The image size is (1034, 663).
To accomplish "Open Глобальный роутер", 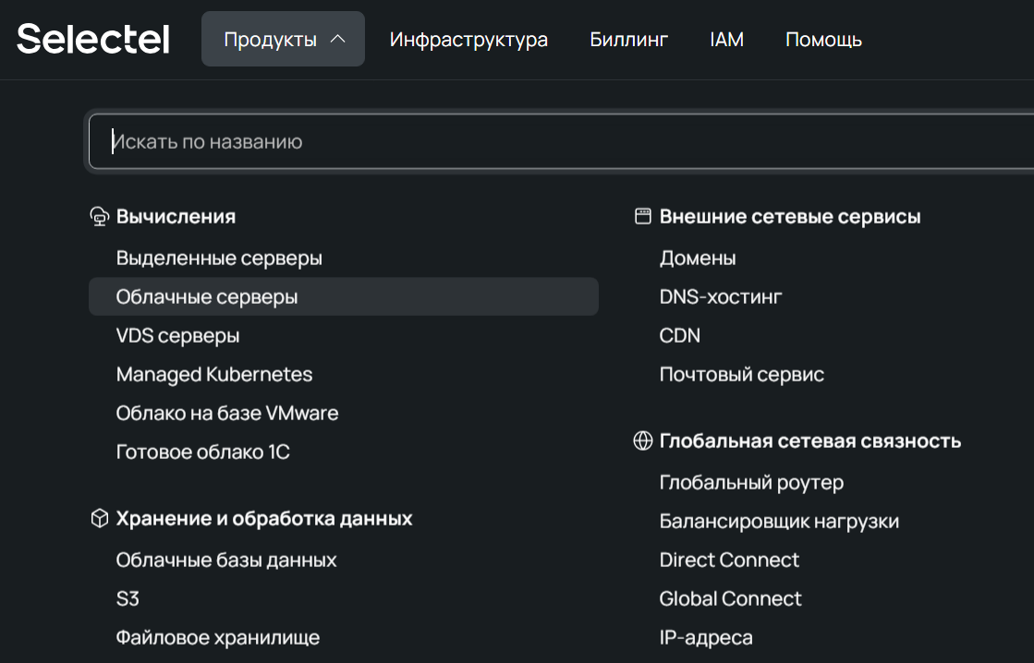I will coord(752,482).
